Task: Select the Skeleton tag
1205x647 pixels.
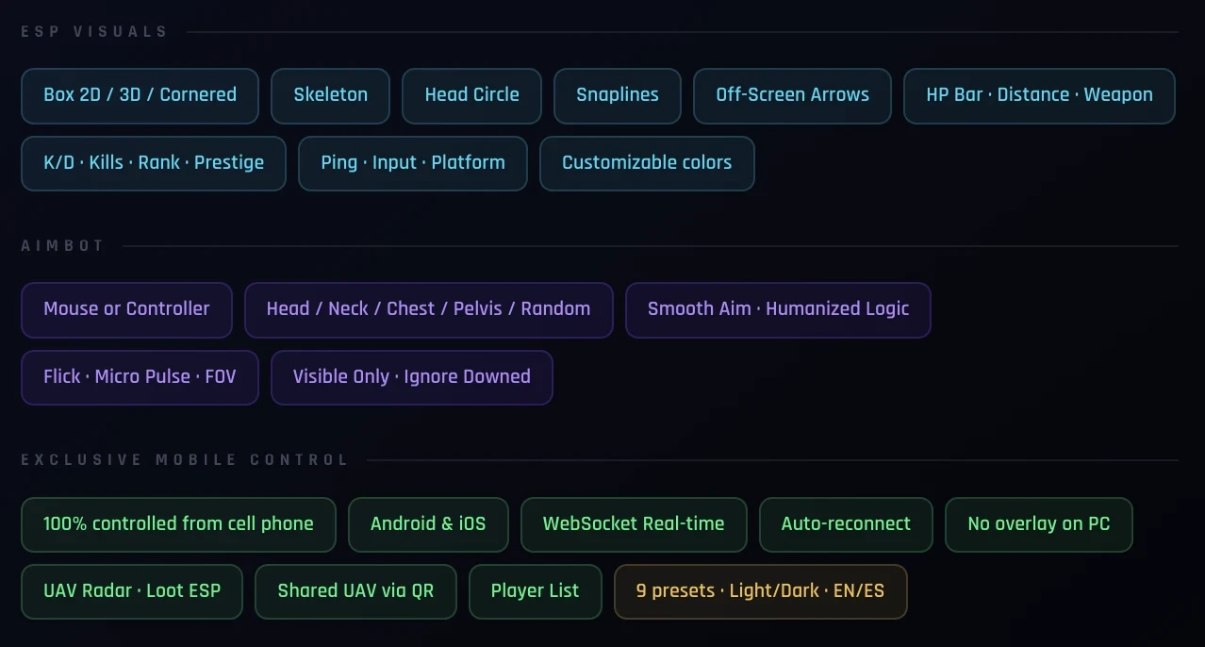Action: point(330,95)
